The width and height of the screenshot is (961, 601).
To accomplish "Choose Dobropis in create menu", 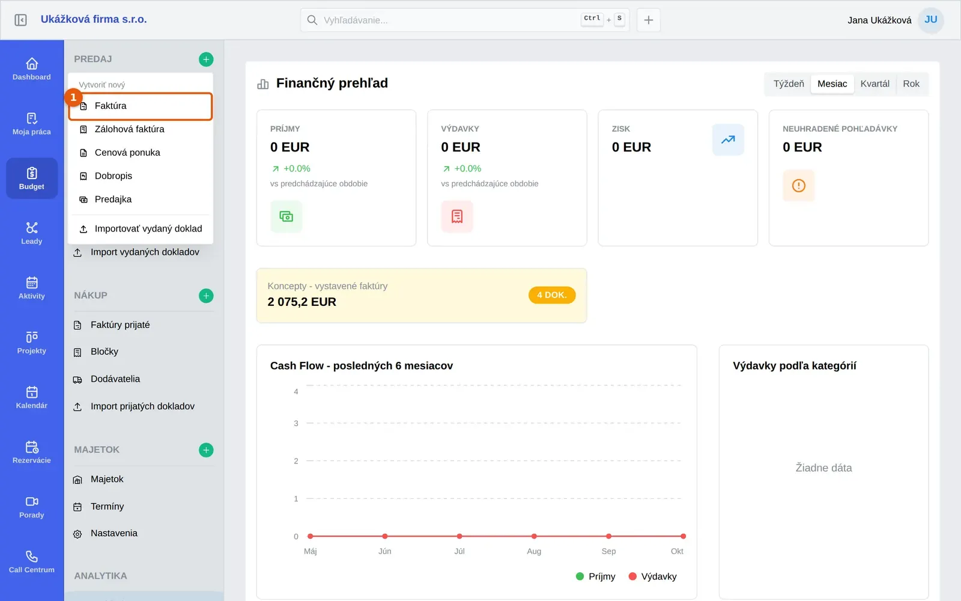I will pyautogui.click(x=141, y=176).
